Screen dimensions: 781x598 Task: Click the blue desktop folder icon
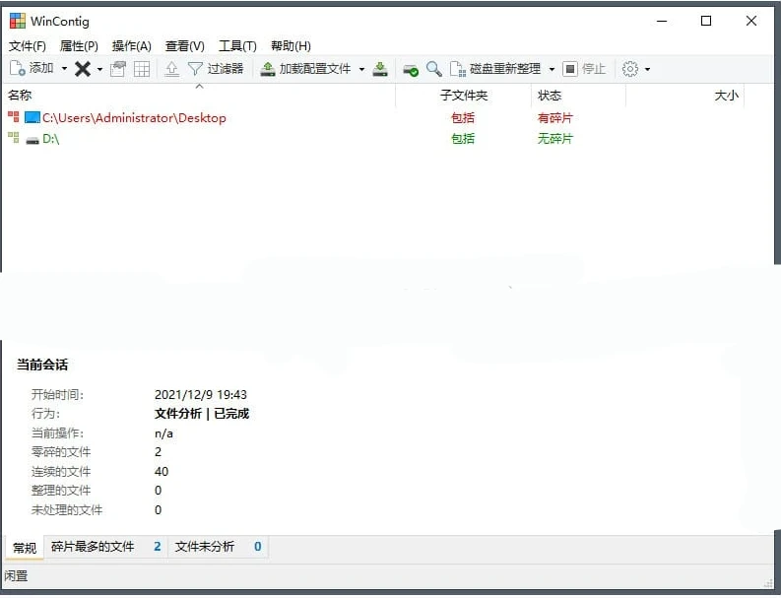(x=33, y=117)
